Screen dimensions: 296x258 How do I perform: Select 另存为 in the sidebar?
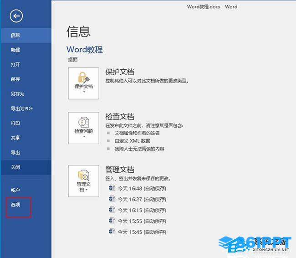[26, 94]
